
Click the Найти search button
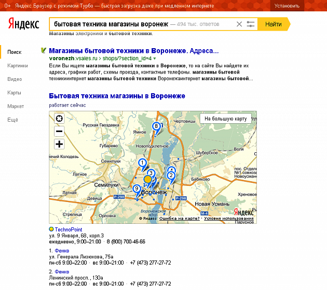[274, 24]
